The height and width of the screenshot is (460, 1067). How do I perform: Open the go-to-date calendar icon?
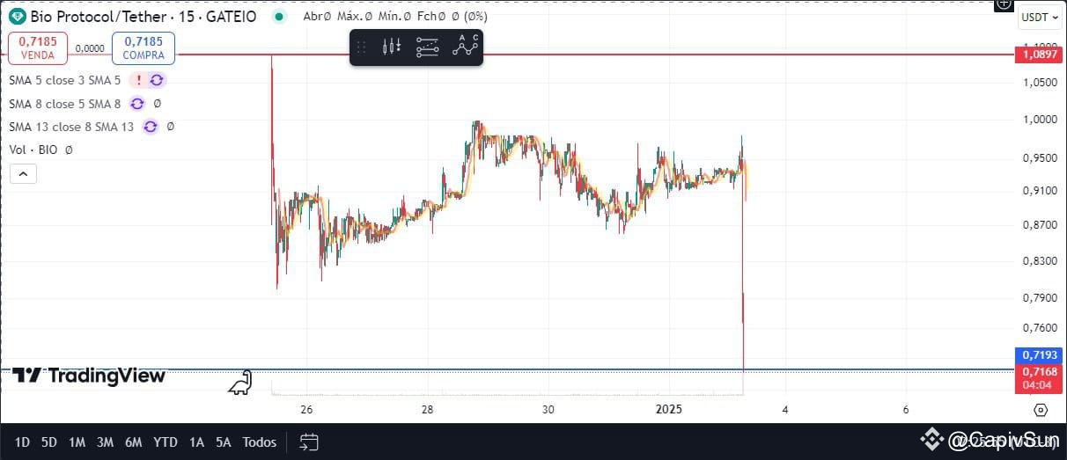coord(309,442)
